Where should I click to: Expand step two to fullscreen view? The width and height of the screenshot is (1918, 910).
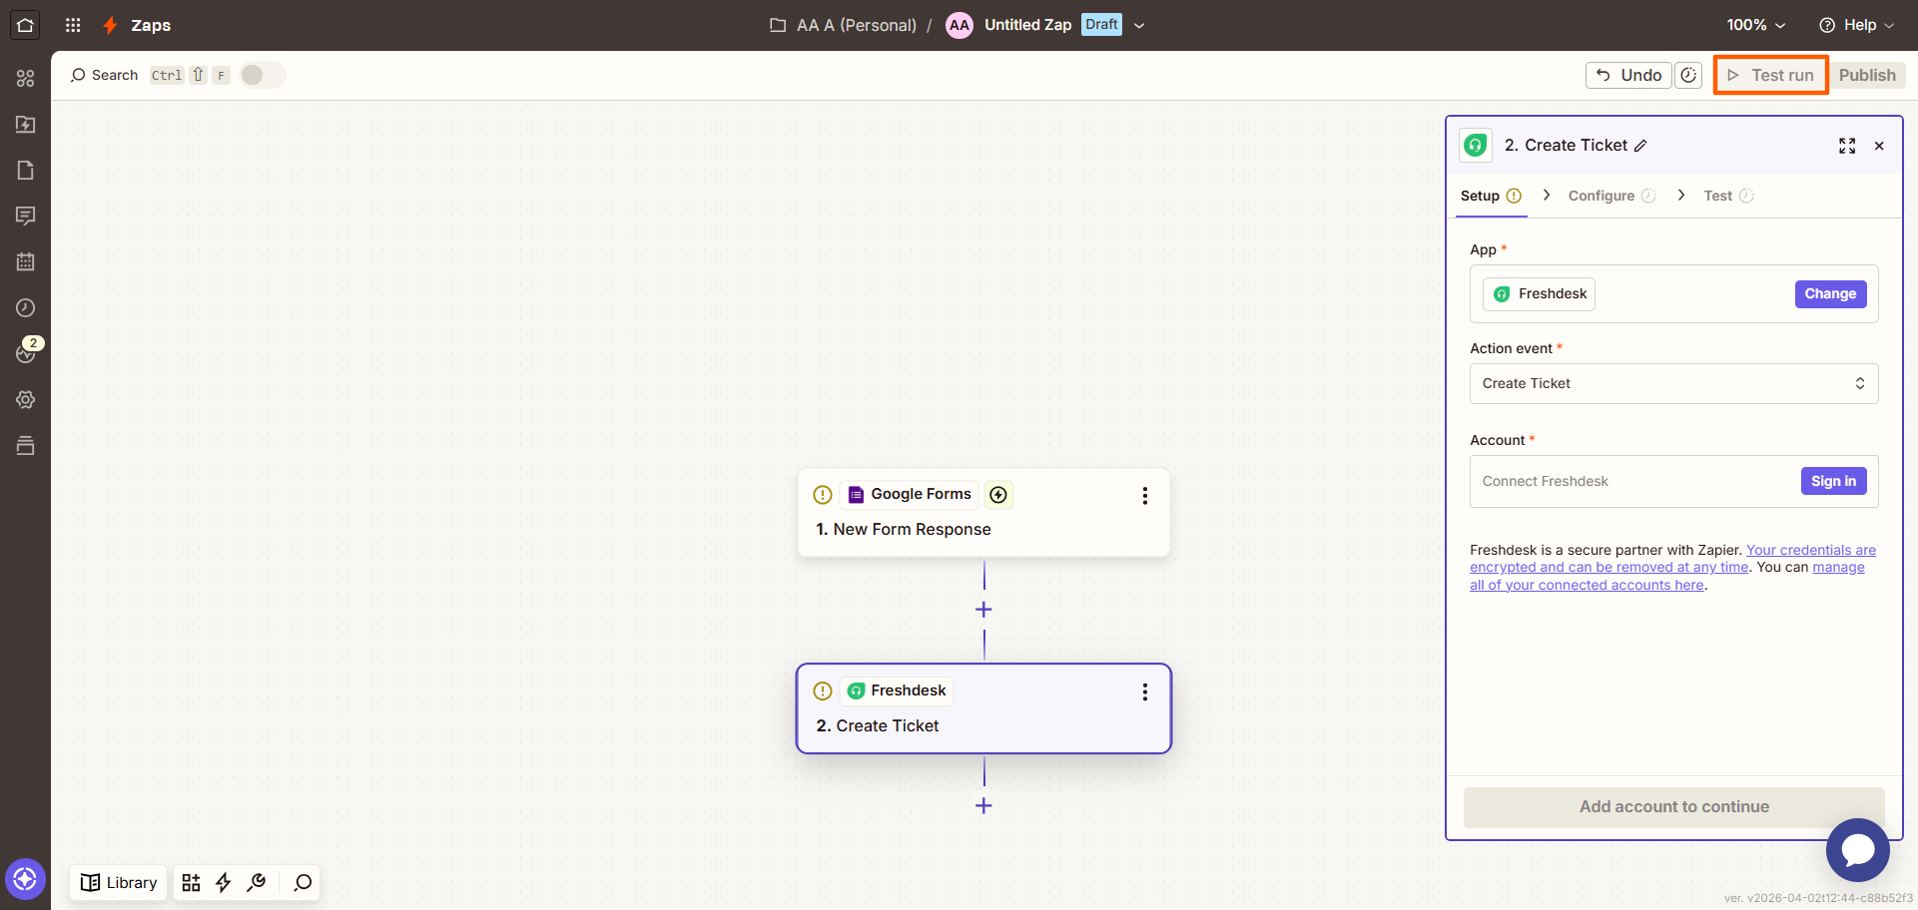coord(1847,145)
